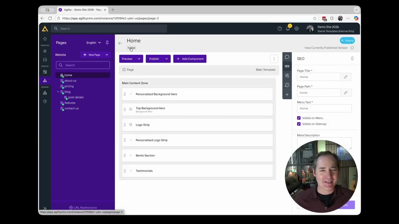Open the notifications bell
This screenshot has width=399, height=224.
pos(288,29)
